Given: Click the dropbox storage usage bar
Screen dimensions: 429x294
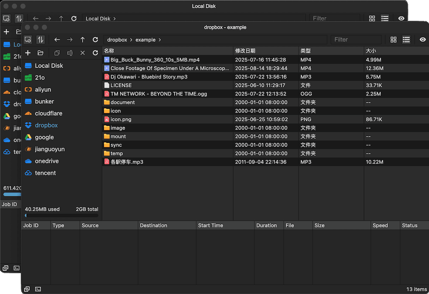Looking at the screenshot, I should pyautogui.click(x=62, y=215).
